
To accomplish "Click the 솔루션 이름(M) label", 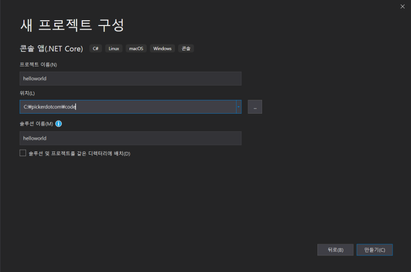I will [x=37, y=124].
